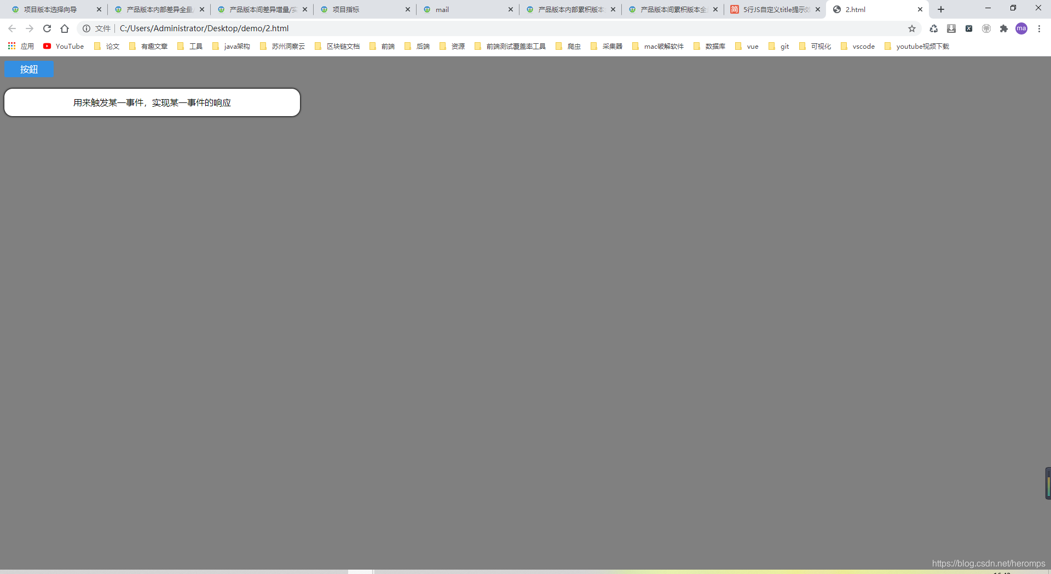The height and width of the screenshot is (574, 1051).
Task: Open the 应用 apps grid shortcut
Action: click(21, 47)
